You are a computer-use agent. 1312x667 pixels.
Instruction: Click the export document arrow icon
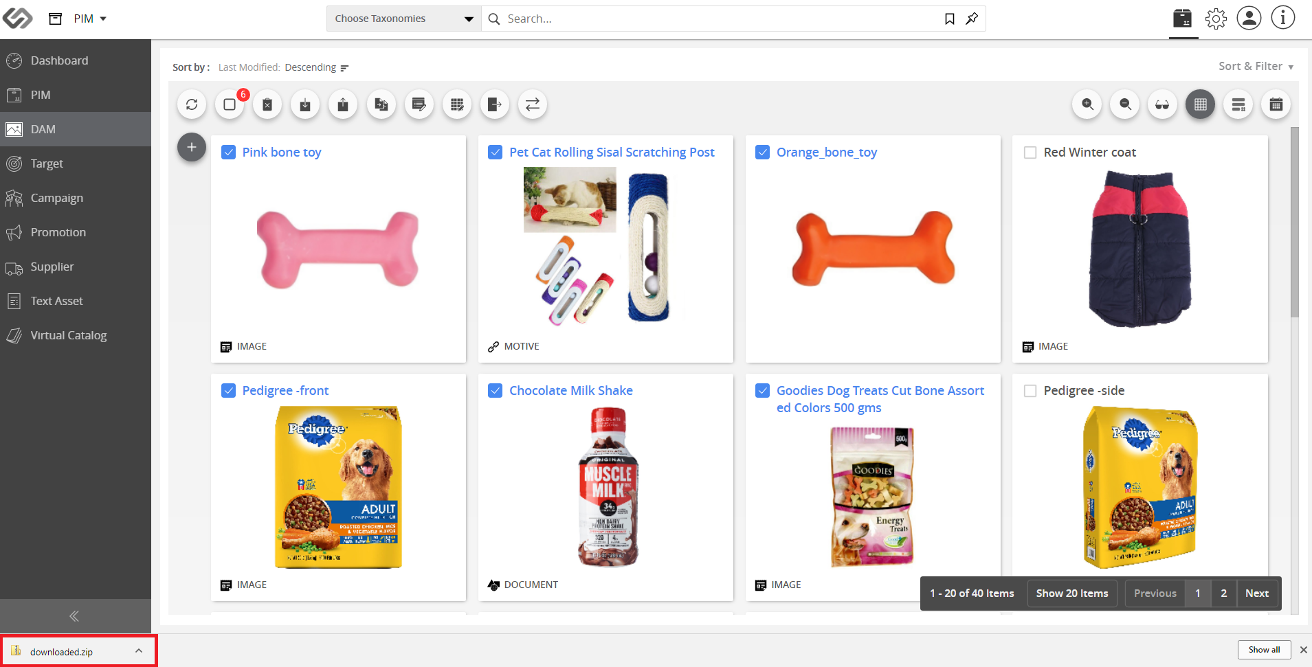click(495, 104)
